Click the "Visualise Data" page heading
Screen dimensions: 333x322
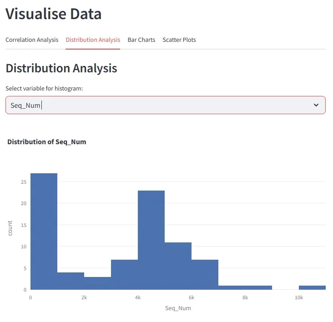coord(53,14)
